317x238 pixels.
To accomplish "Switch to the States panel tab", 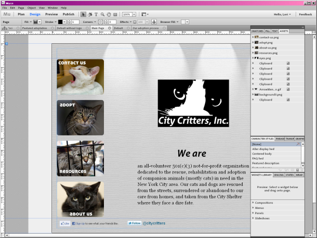I will point(289,175).
